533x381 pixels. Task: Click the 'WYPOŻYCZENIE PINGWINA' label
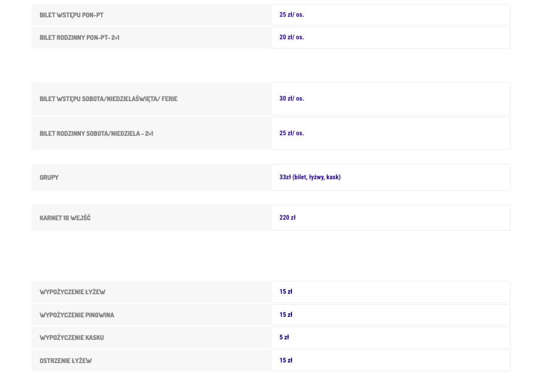point(77,315)
